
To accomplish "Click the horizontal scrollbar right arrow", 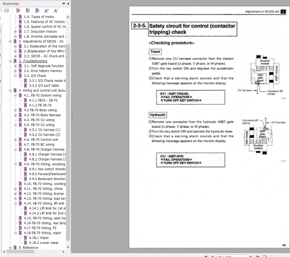I will tap(63, 252).
